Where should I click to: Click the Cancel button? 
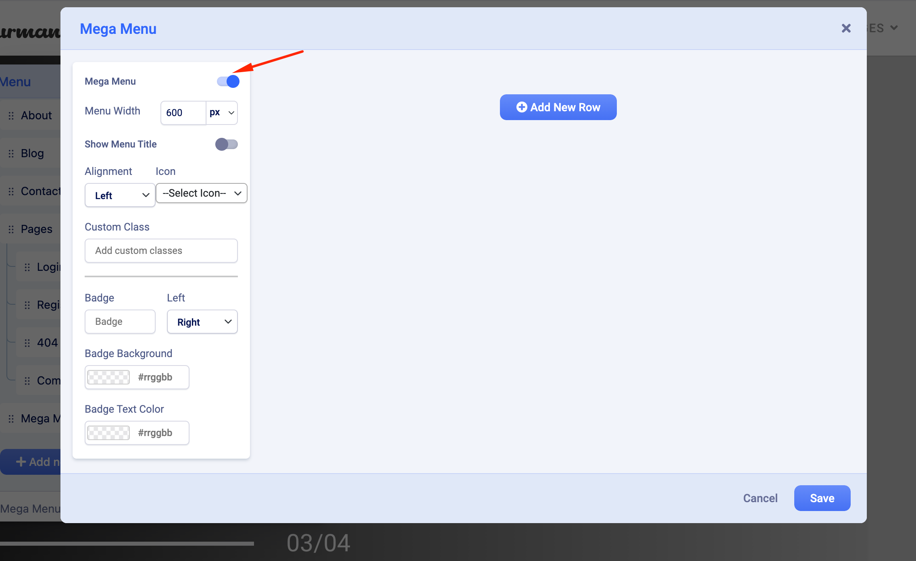click(x=761, y=498)
